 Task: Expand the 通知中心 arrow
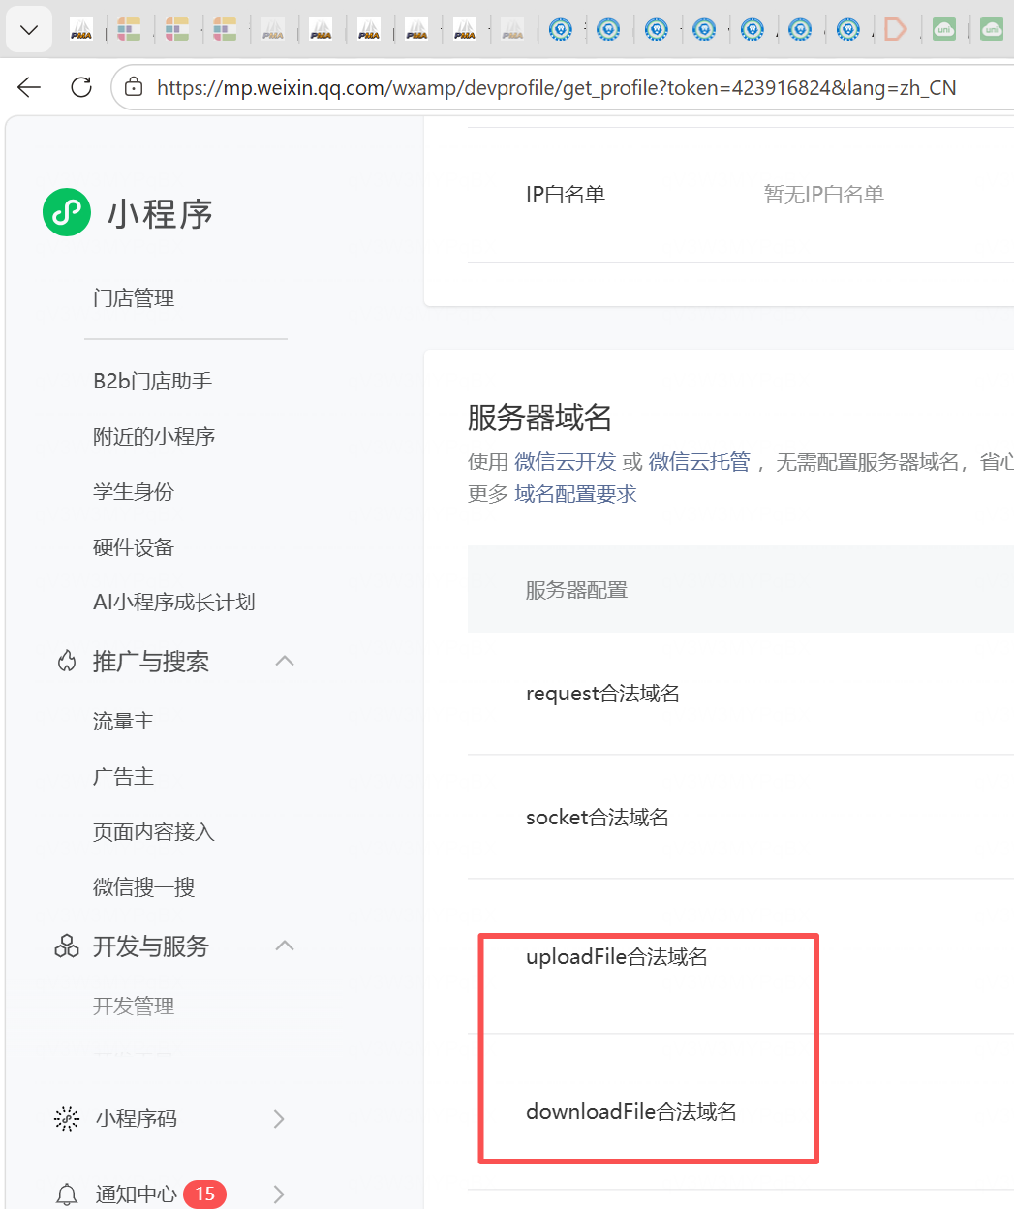tap(279, 1194)
